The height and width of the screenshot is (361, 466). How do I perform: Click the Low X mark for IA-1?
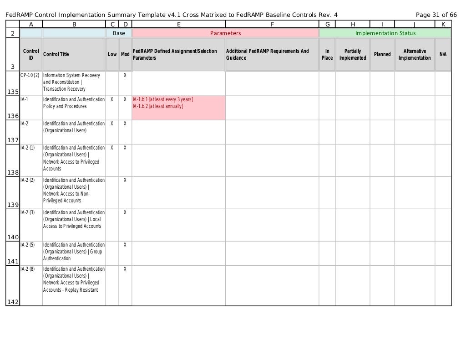coord(112,99)
